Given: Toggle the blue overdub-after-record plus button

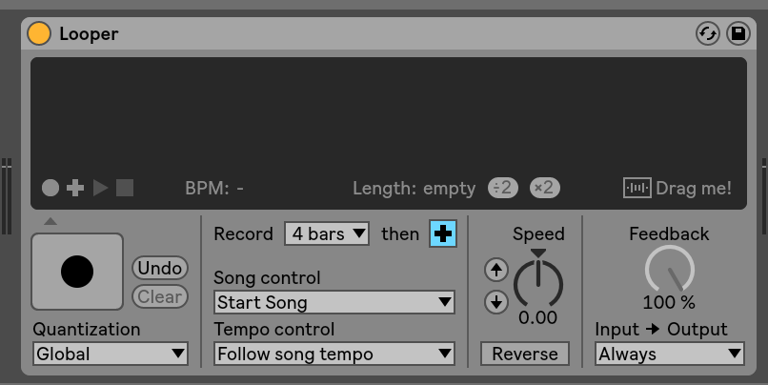Looking at the screenshot, I should click(x=443, y=233).
